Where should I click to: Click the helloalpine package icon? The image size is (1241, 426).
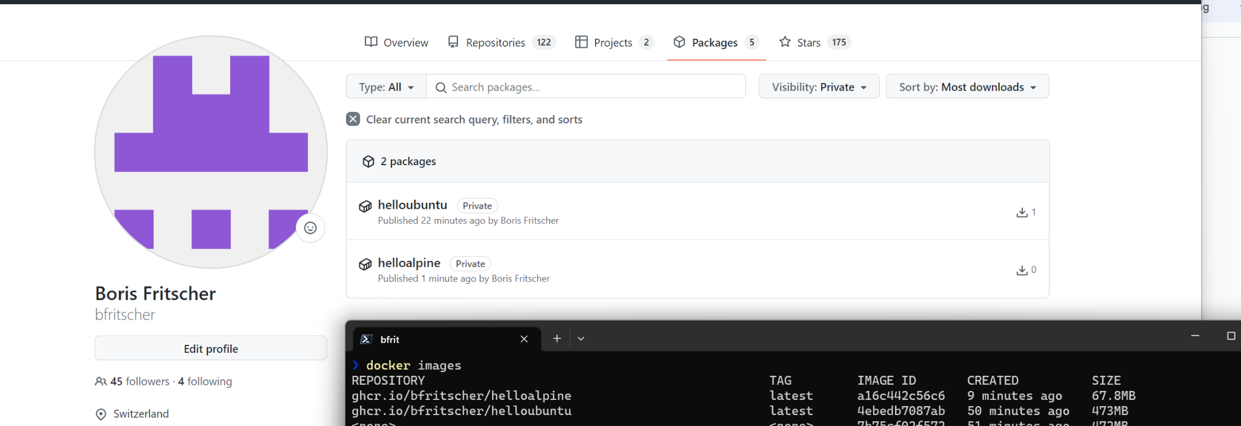365,264
